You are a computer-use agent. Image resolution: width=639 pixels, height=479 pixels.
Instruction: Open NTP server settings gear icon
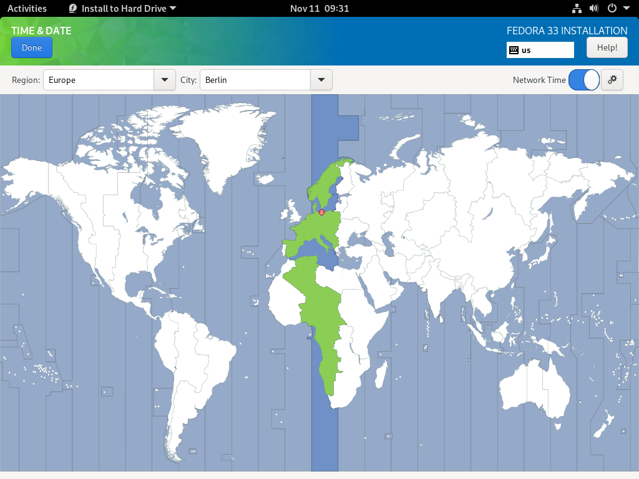pyautogui.click(x=612, y=80)
